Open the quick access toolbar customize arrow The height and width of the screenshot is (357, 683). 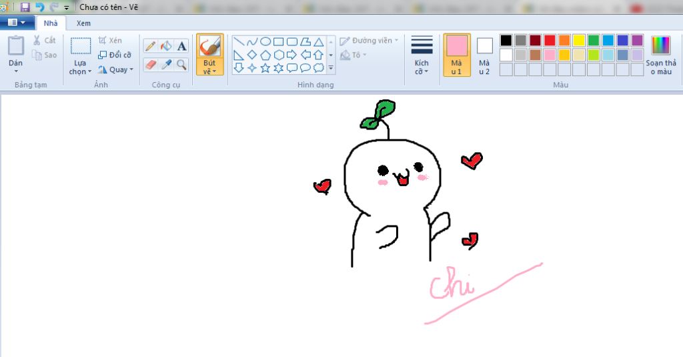[66, 7]
